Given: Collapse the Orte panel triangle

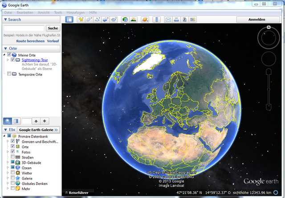Looking at the screenshot, I should tap(5, 48).
